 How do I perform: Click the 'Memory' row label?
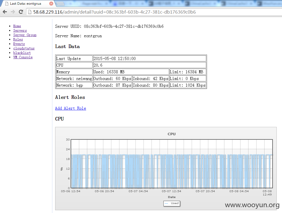pos(74,72)
